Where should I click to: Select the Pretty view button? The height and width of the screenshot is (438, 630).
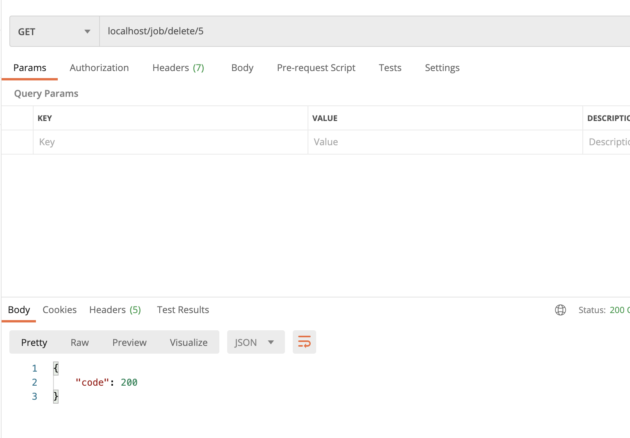click(x=34, y=342)
